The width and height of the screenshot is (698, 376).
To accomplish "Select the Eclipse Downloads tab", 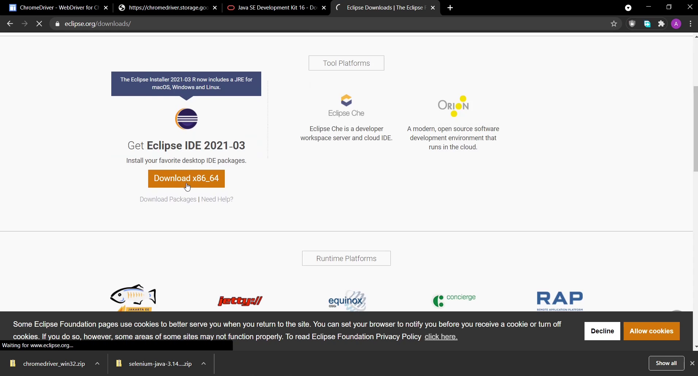I will [385, 8].
